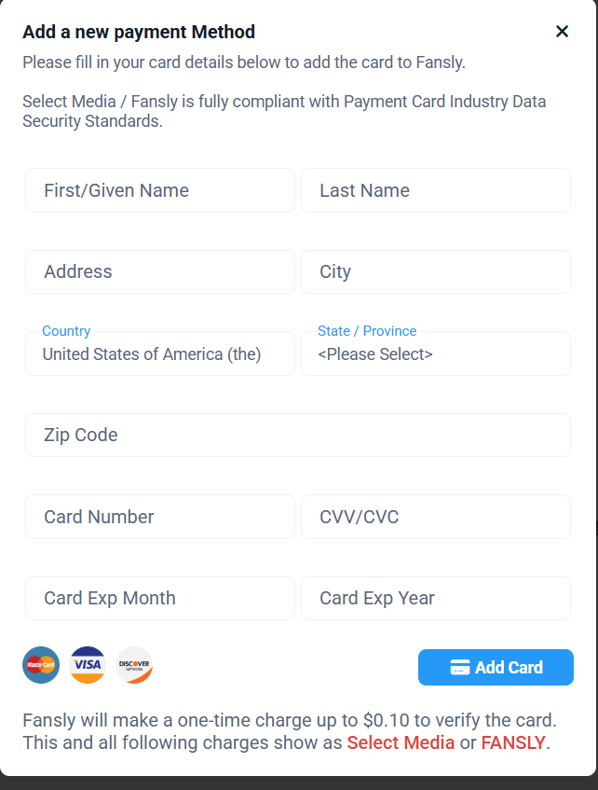This screenshot has width=598, height=790.
Task: Click the MasterCard logo icon
Action: 41,665
